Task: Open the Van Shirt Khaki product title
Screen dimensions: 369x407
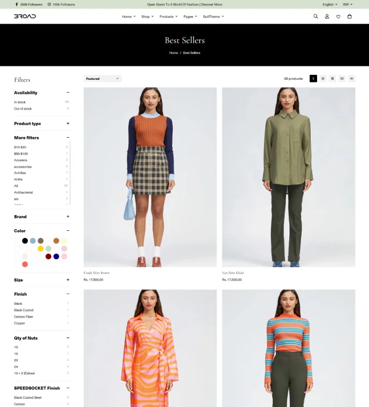Action: click(233, 273)
